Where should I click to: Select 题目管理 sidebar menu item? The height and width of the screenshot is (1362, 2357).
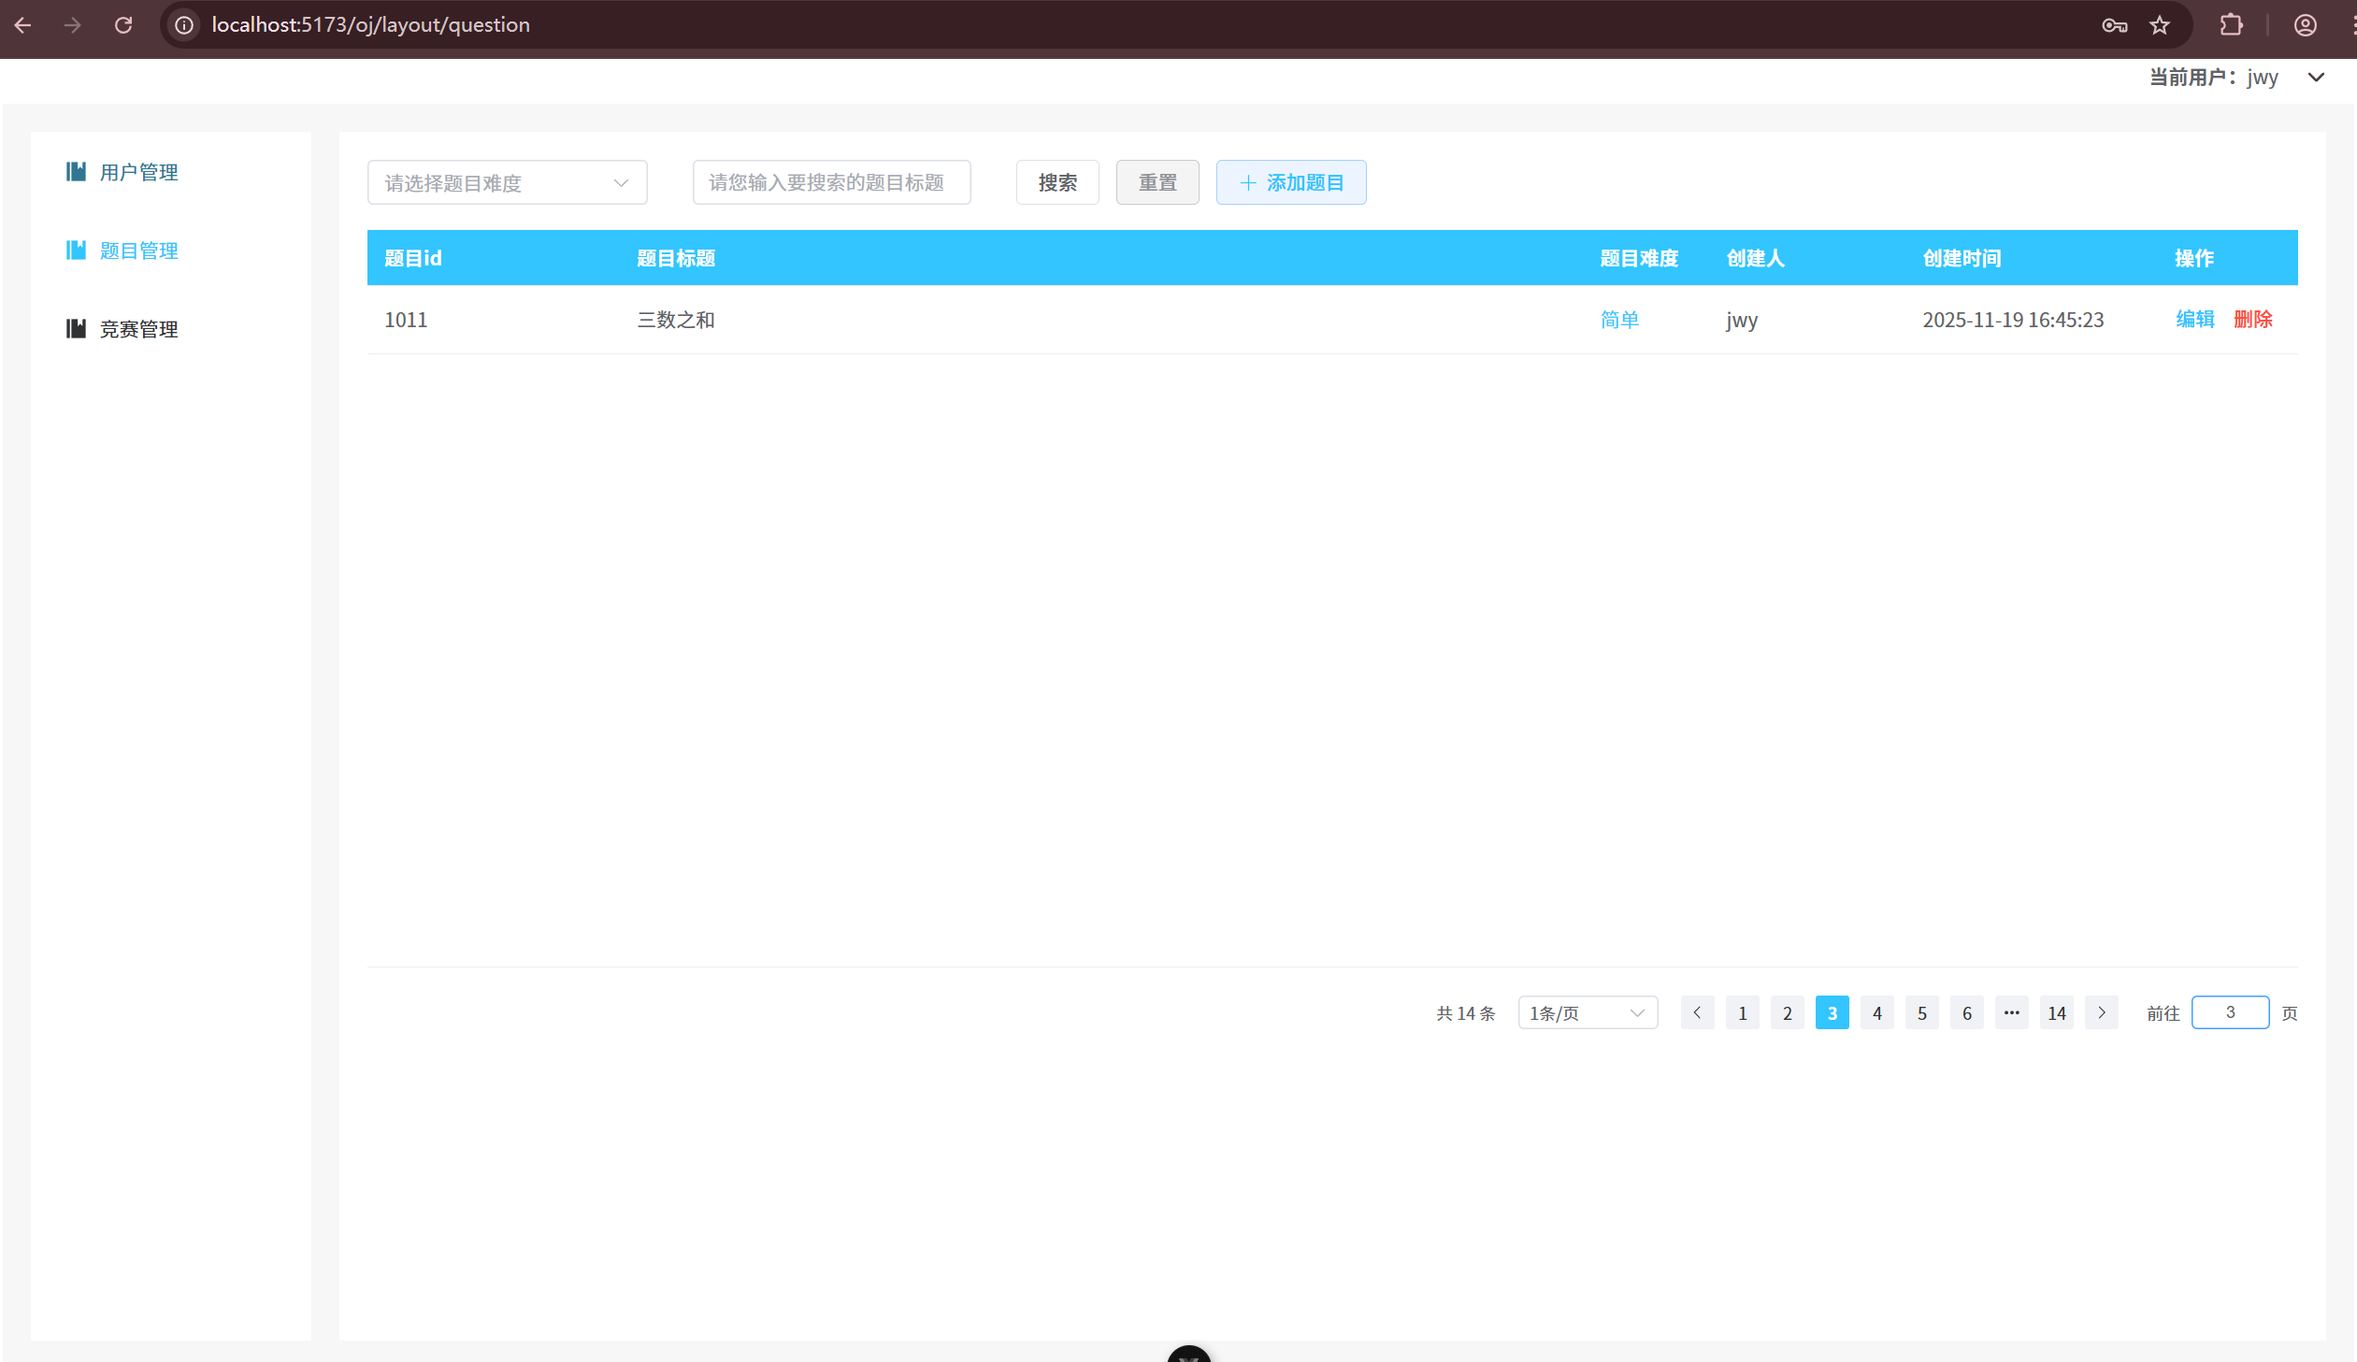(138, 251)
